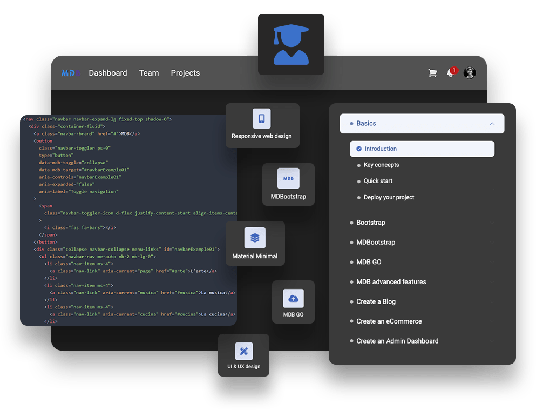Go to the Team nav item
Image resolution: width=536 pixels, height=410 pixels.
pyautogui.click(x=149, y=73)
